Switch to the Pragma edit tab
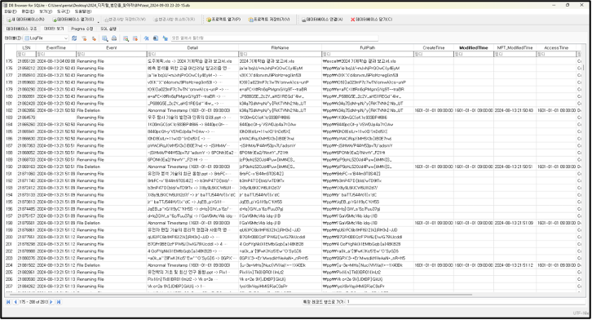This screenshot has width=592, height=320. tap(82, 29)
